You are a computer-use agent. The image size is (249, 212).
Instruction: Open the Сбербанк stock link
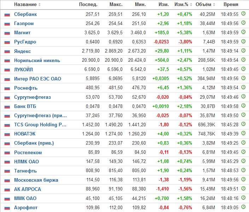click(x=25, y=14)
